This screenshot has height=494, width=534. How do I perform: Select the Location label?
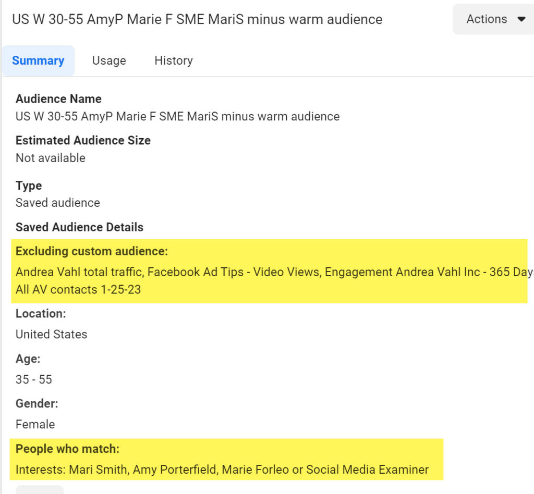pyautogui.click(x=41, y=313)
